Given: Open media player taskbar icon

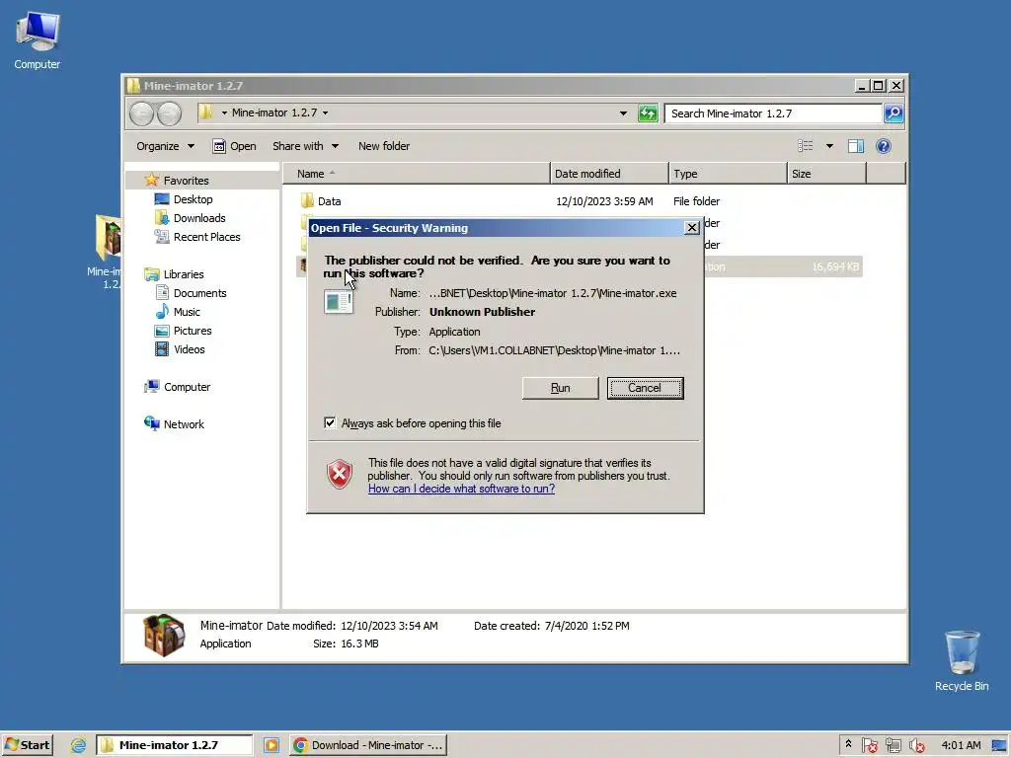Looking at the screenshot, I should [272, 745].
